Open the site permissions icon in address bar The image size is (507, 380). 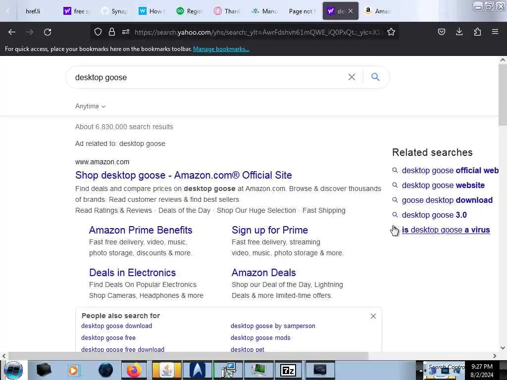click(126, 32)
